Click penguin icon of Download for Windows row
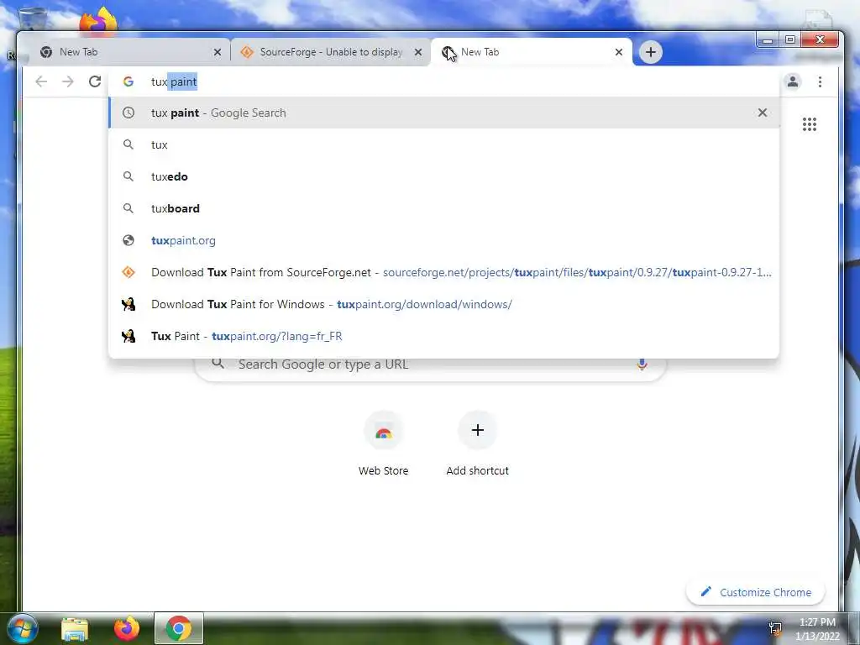 point(128,304)
